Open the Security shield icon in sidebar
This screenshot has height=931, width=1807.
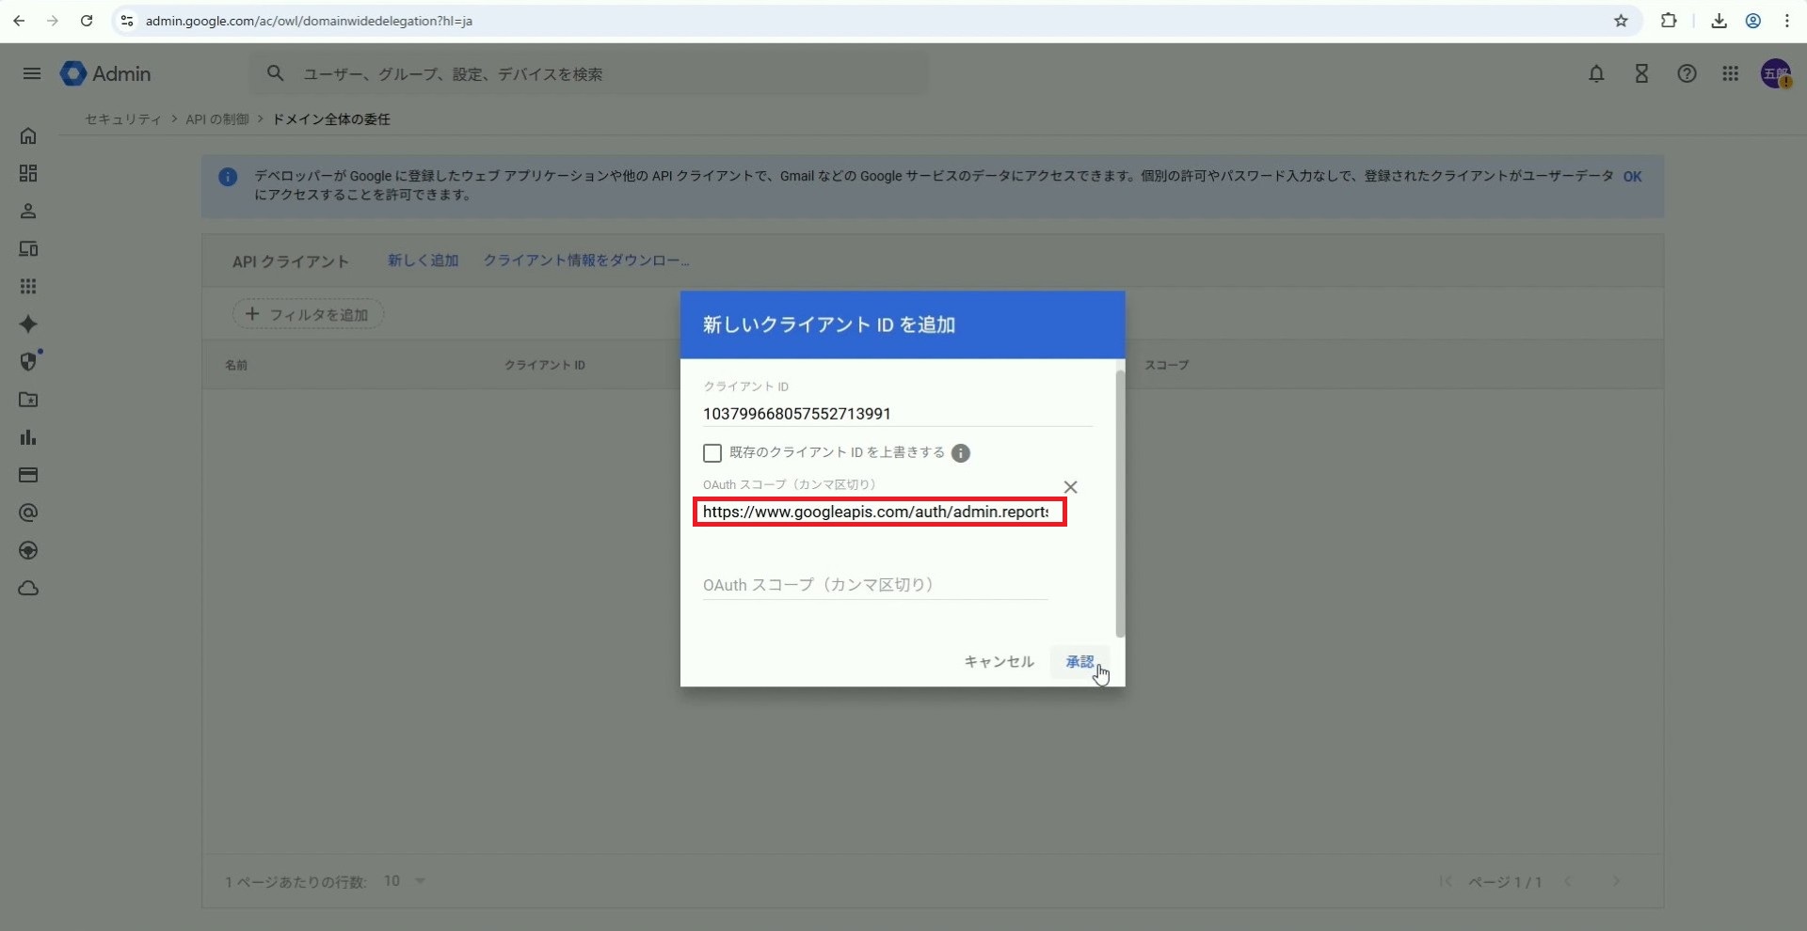28,362
